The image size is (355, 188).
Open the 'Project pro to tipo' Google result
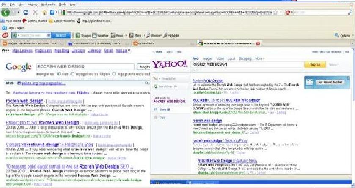click(x=42, y=123)
